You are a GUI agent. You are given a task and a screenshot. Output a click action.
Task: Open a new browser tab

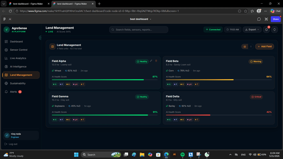click(99, 4)
